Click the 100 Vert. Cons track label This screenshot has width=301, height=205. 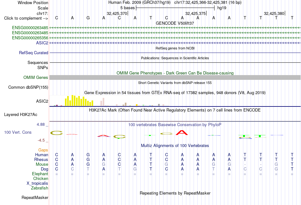(18, 132)
